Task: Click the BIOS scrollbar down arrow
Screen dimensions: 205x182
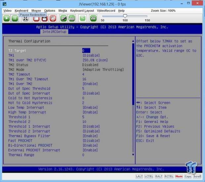Action: click(133, 155)
